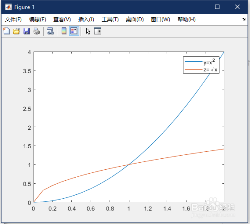Viewport: 250px width, 224px height.
Task: Open the 编辑(E) menu
Action: (x=38, y=19)
